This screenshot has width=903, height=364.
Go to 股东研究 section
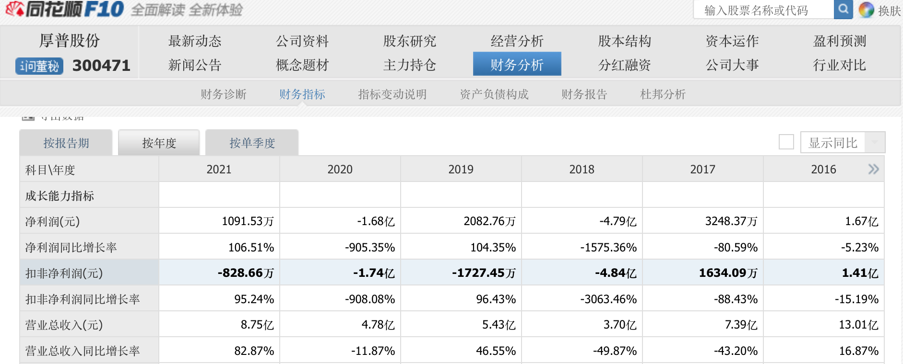[x=409, y=41]
